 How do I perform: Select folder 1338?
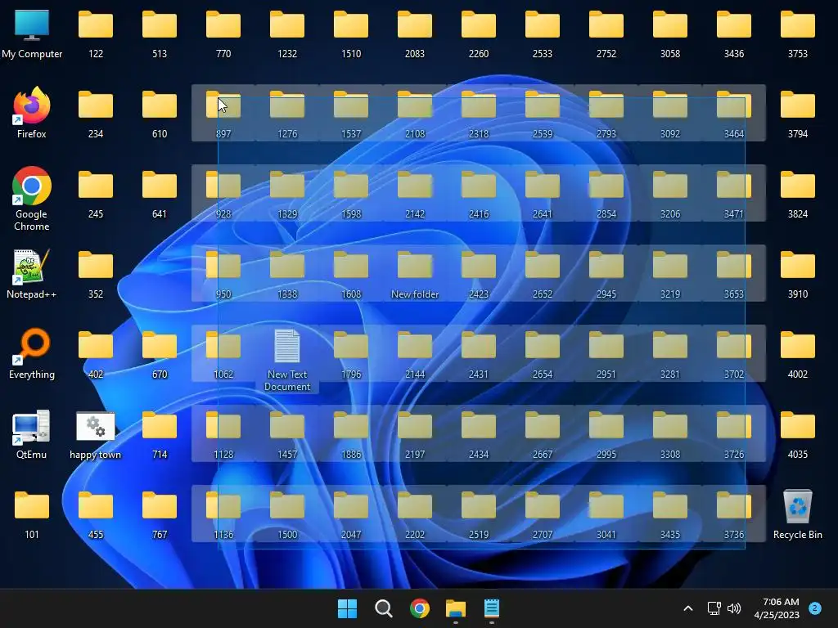(287, 273)
